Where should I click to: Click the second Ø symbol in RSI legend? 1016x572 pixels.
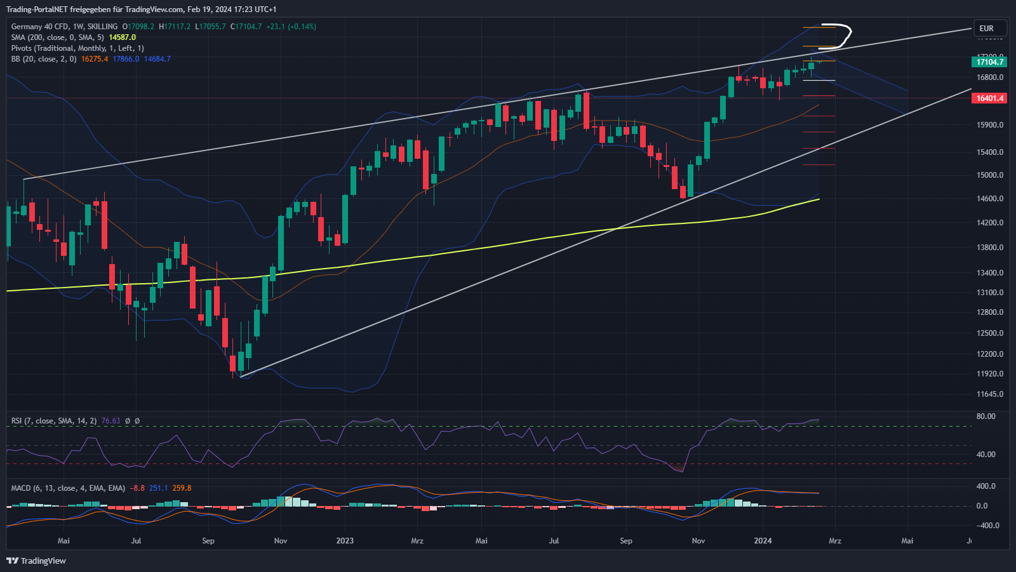tap(137, 421)
